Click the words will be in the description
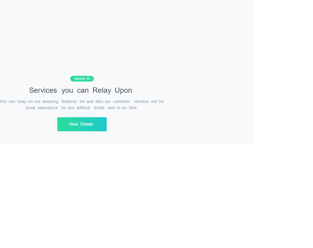This screenshot has width=313, height=248. (x=157, y=101)
